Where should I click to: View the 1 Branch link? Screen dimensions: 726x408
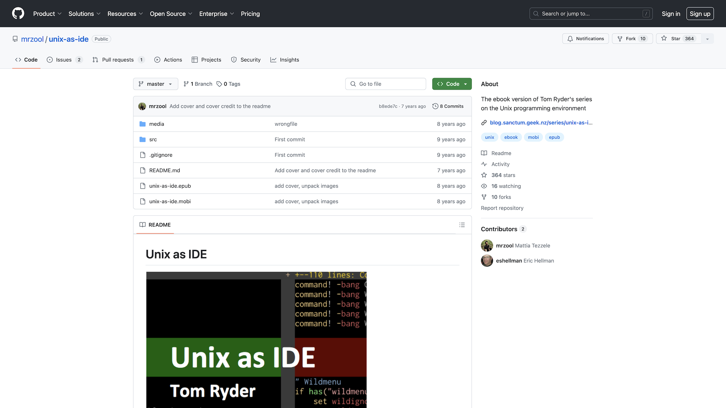198,84
